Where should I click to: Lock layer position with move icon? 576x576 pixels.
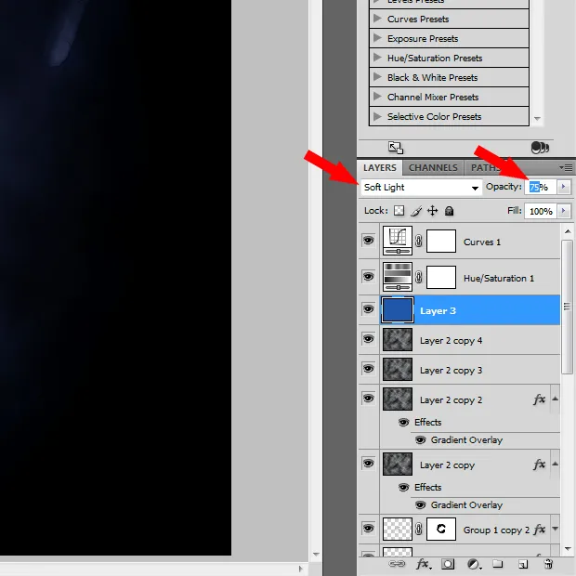(432, 211)
